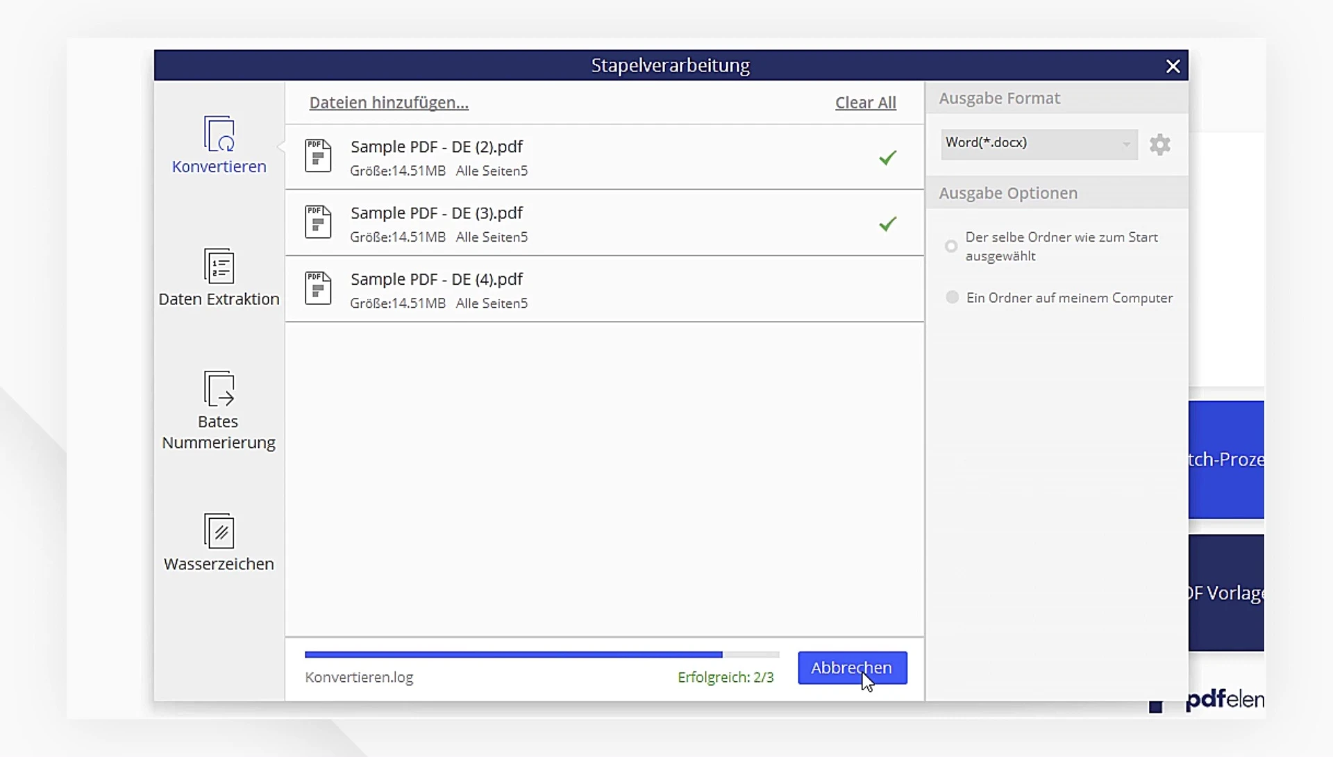
Task: Switch to the Wasserzeichen tab label
Action: coord(219,564)
